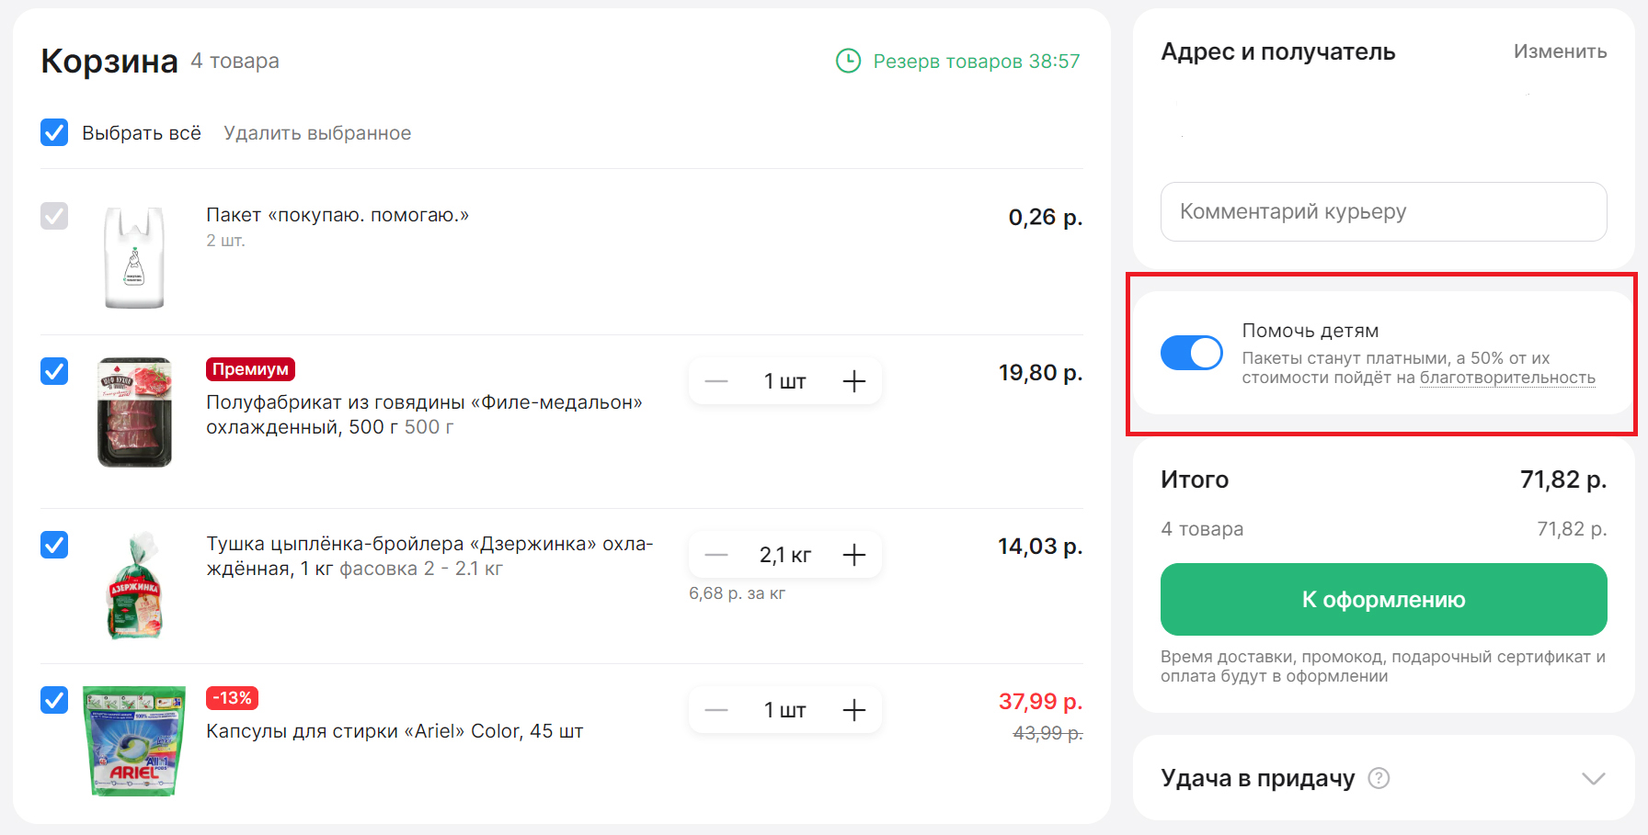Increase beef medallion quantity with plus
Screen dimensions: 1648x835
(x=853, y=381)
